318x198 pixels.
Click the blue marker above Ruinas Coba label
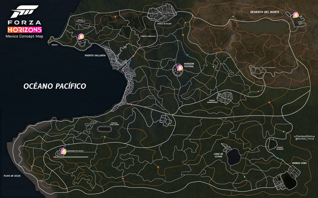(277, 158)
